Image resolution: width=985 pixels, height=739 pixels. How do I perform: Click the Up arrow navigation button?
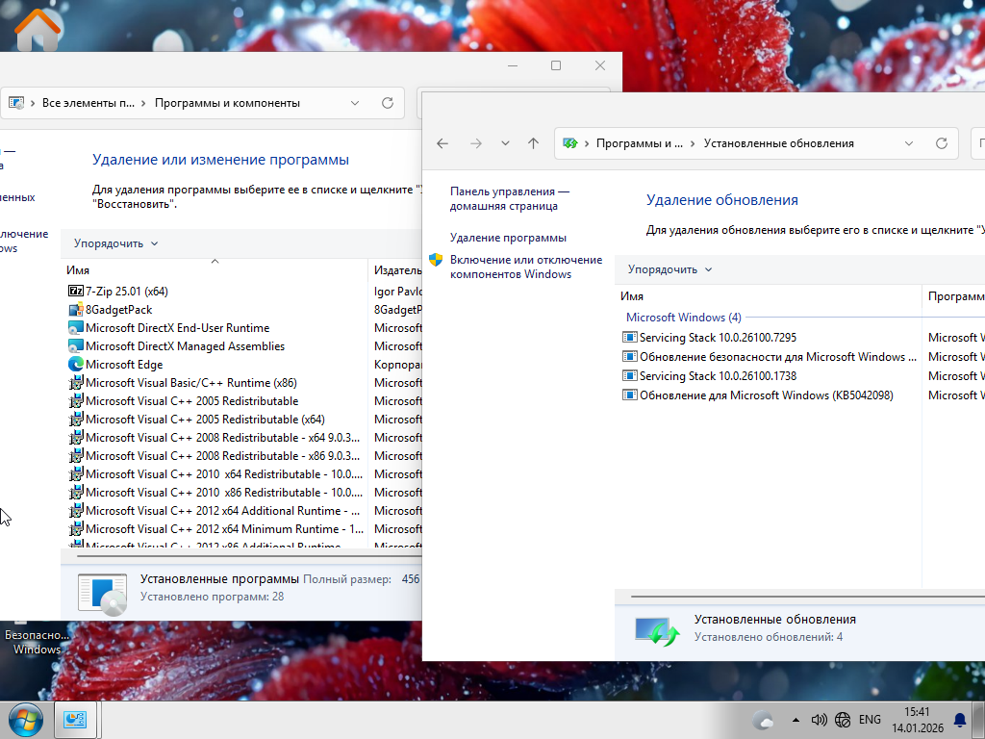coord(533,143)
